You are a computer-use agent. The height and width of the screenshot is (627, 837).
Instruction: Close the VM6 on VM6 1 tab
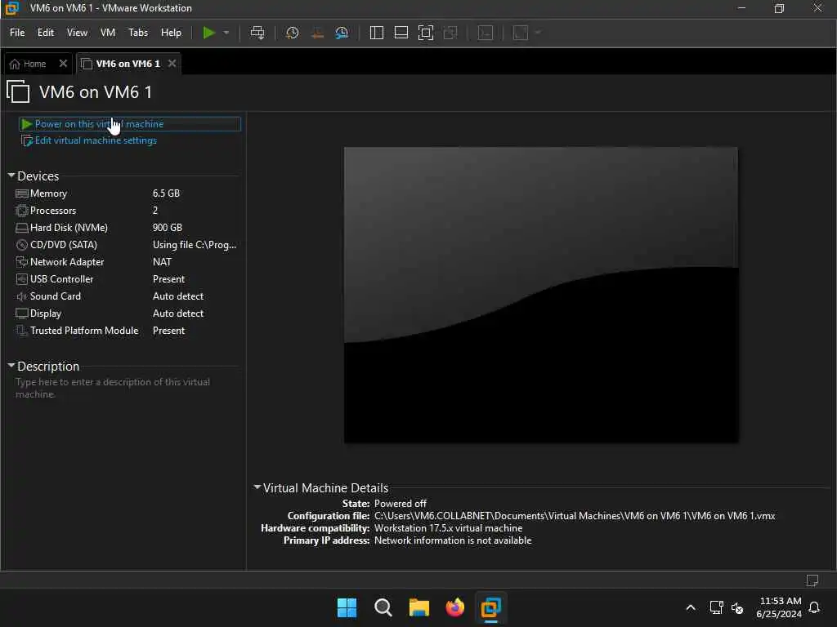pos(172,64)
